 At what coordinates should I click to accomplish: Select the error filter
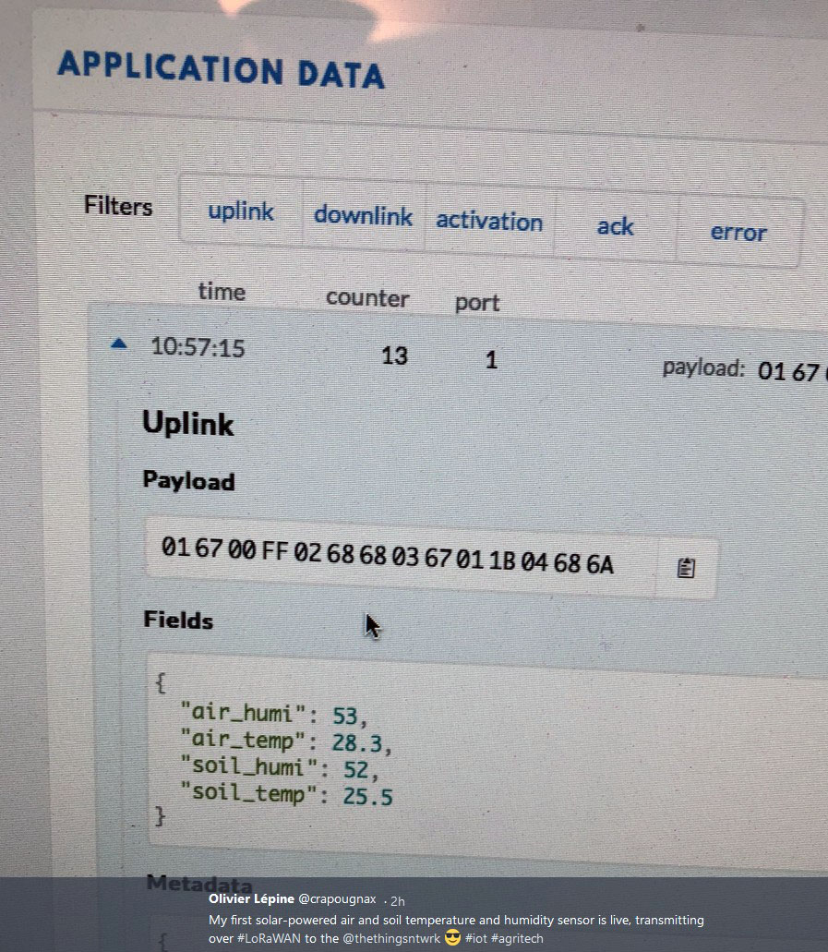(x=738, y=232)
